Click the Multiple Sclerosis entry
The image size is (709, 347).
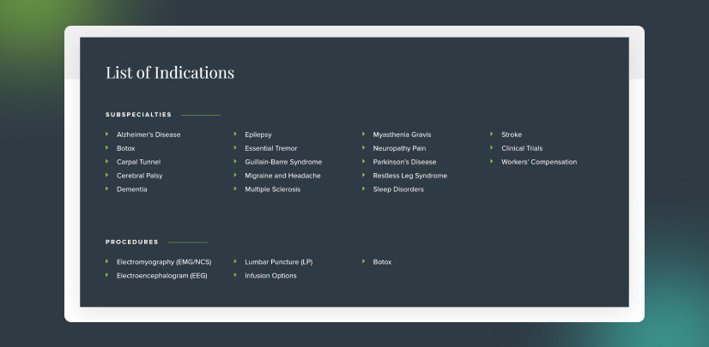tap(273, 189)
